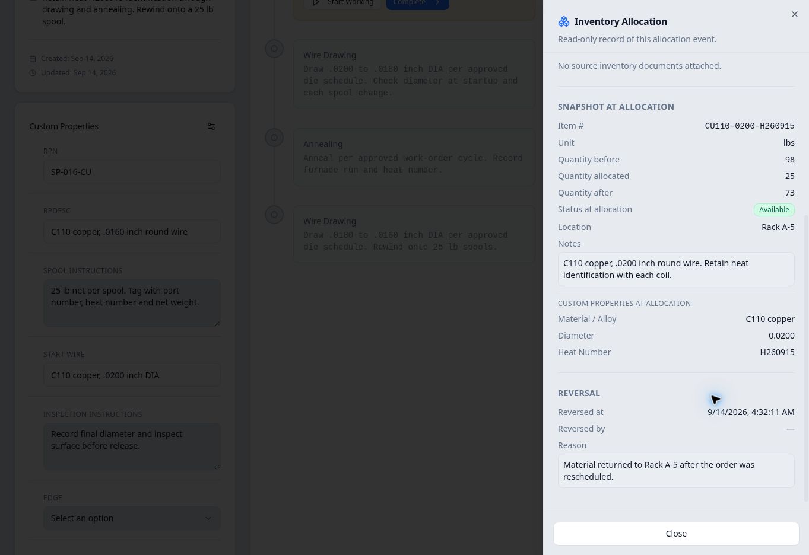The width and height of the screenshot is (809, 555).
Task: Click the Quantity after value 73
Action: pyautogui.click(x=789, y=193)
